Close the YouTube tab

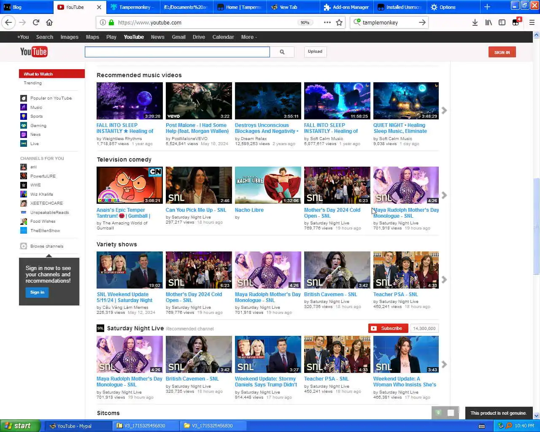tap(99, 7)
